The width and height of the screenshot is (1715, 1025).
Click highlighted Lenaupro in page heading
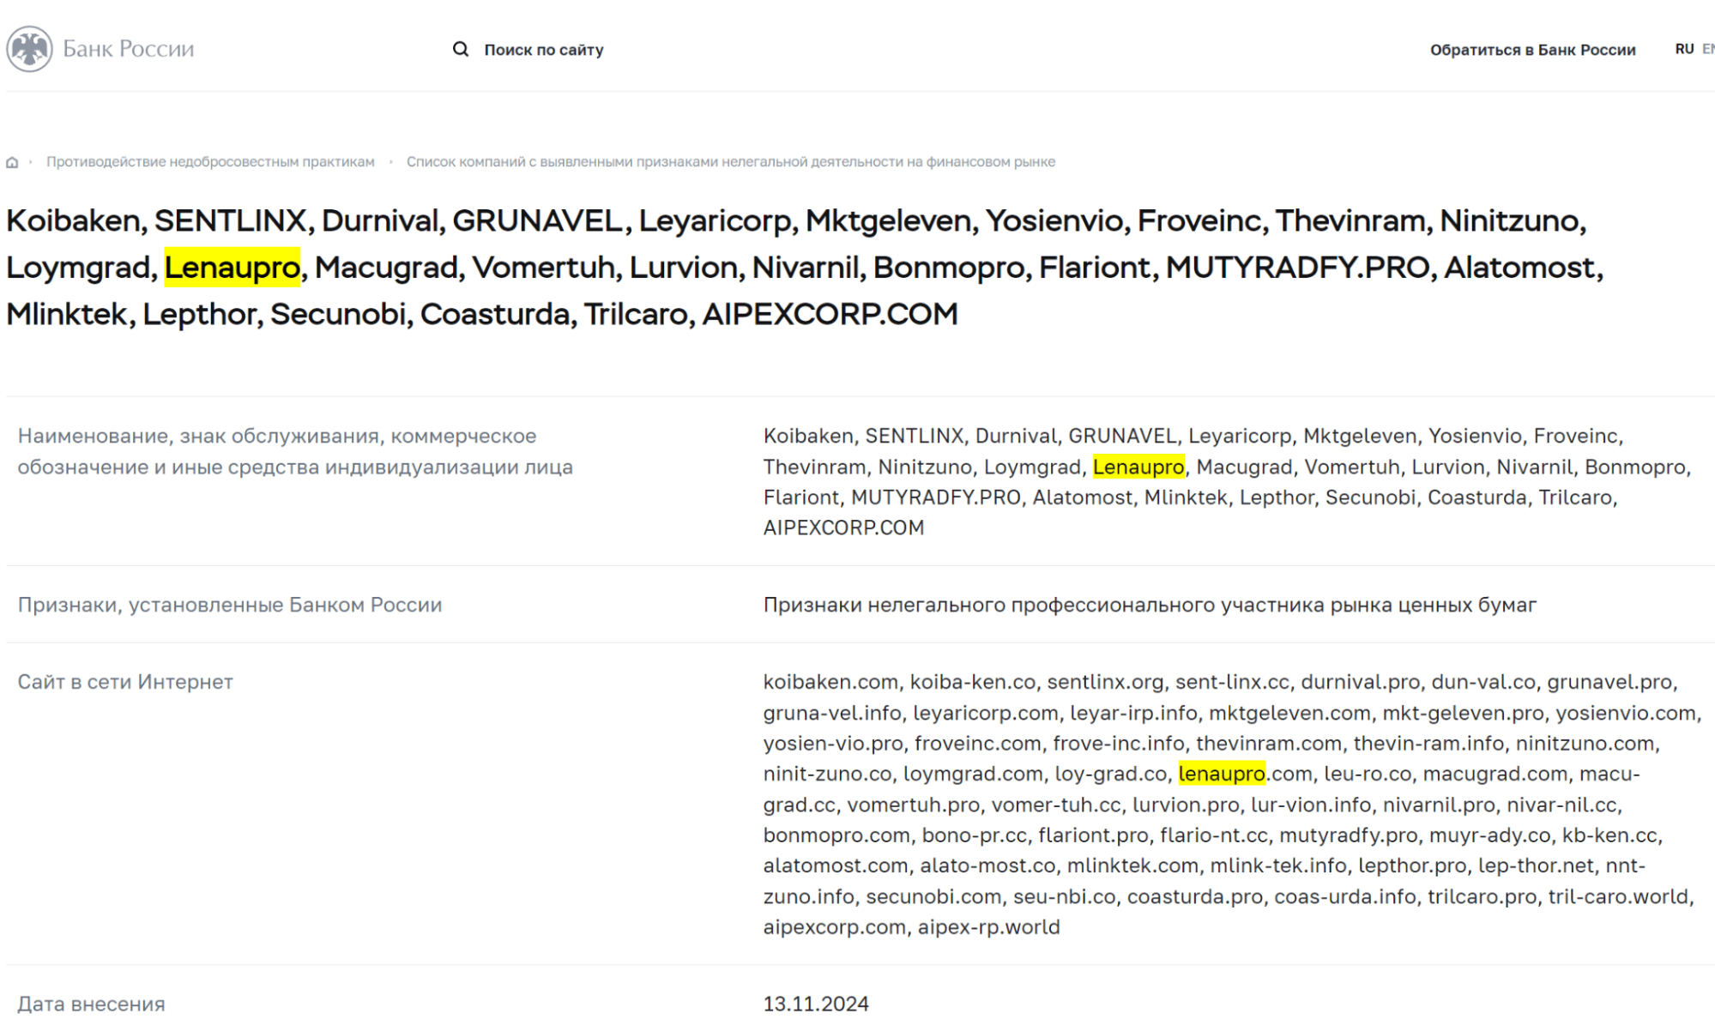[x=232, y=267]
